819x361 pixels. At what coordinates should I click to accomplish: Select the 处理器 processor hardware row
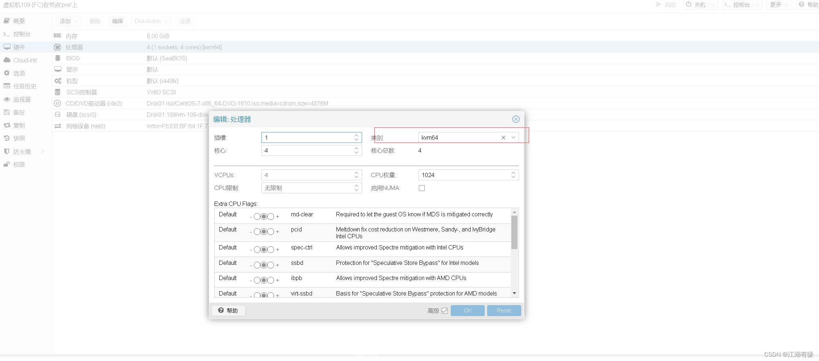[x=435, y=47]
